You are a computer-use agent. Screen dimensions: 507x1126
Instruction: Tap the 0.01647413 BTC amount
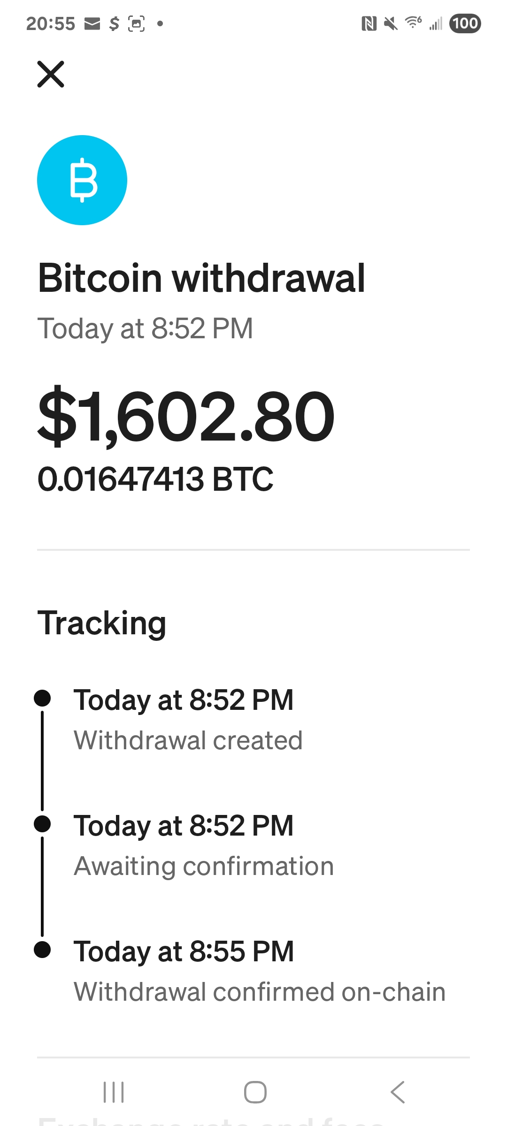click(x=155, y=479)
